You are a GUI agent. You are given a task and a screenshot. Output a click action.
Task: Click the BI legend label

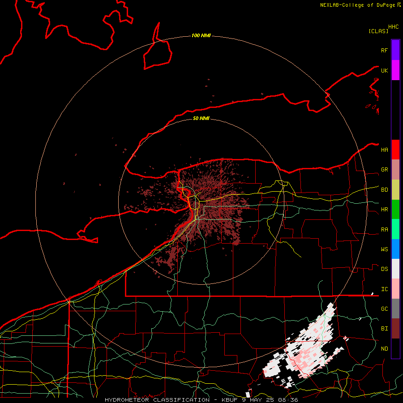[385, 329]
